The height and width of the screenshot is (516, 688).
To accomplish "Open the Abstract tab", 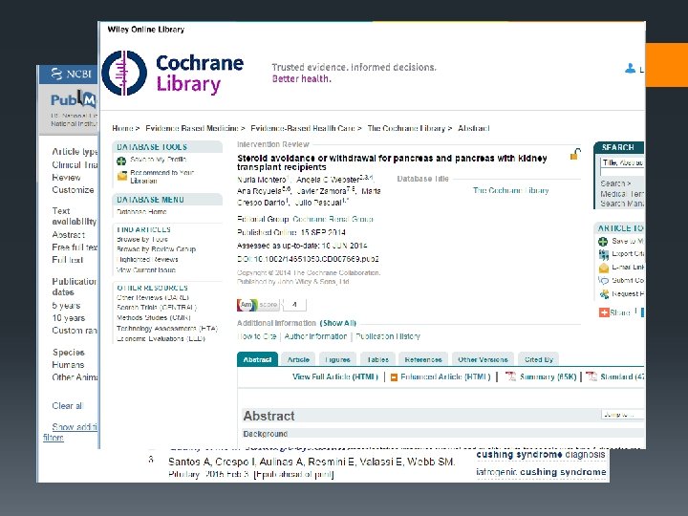I will point(257,359).
